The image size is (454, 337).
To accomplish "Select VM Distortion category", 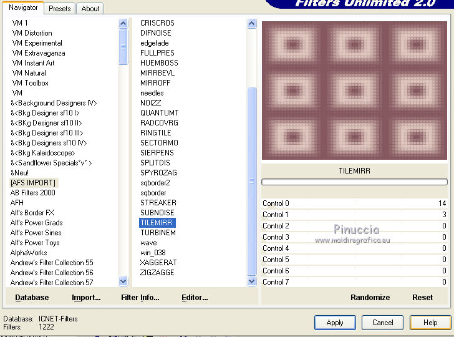I will [x=32, y=33].
